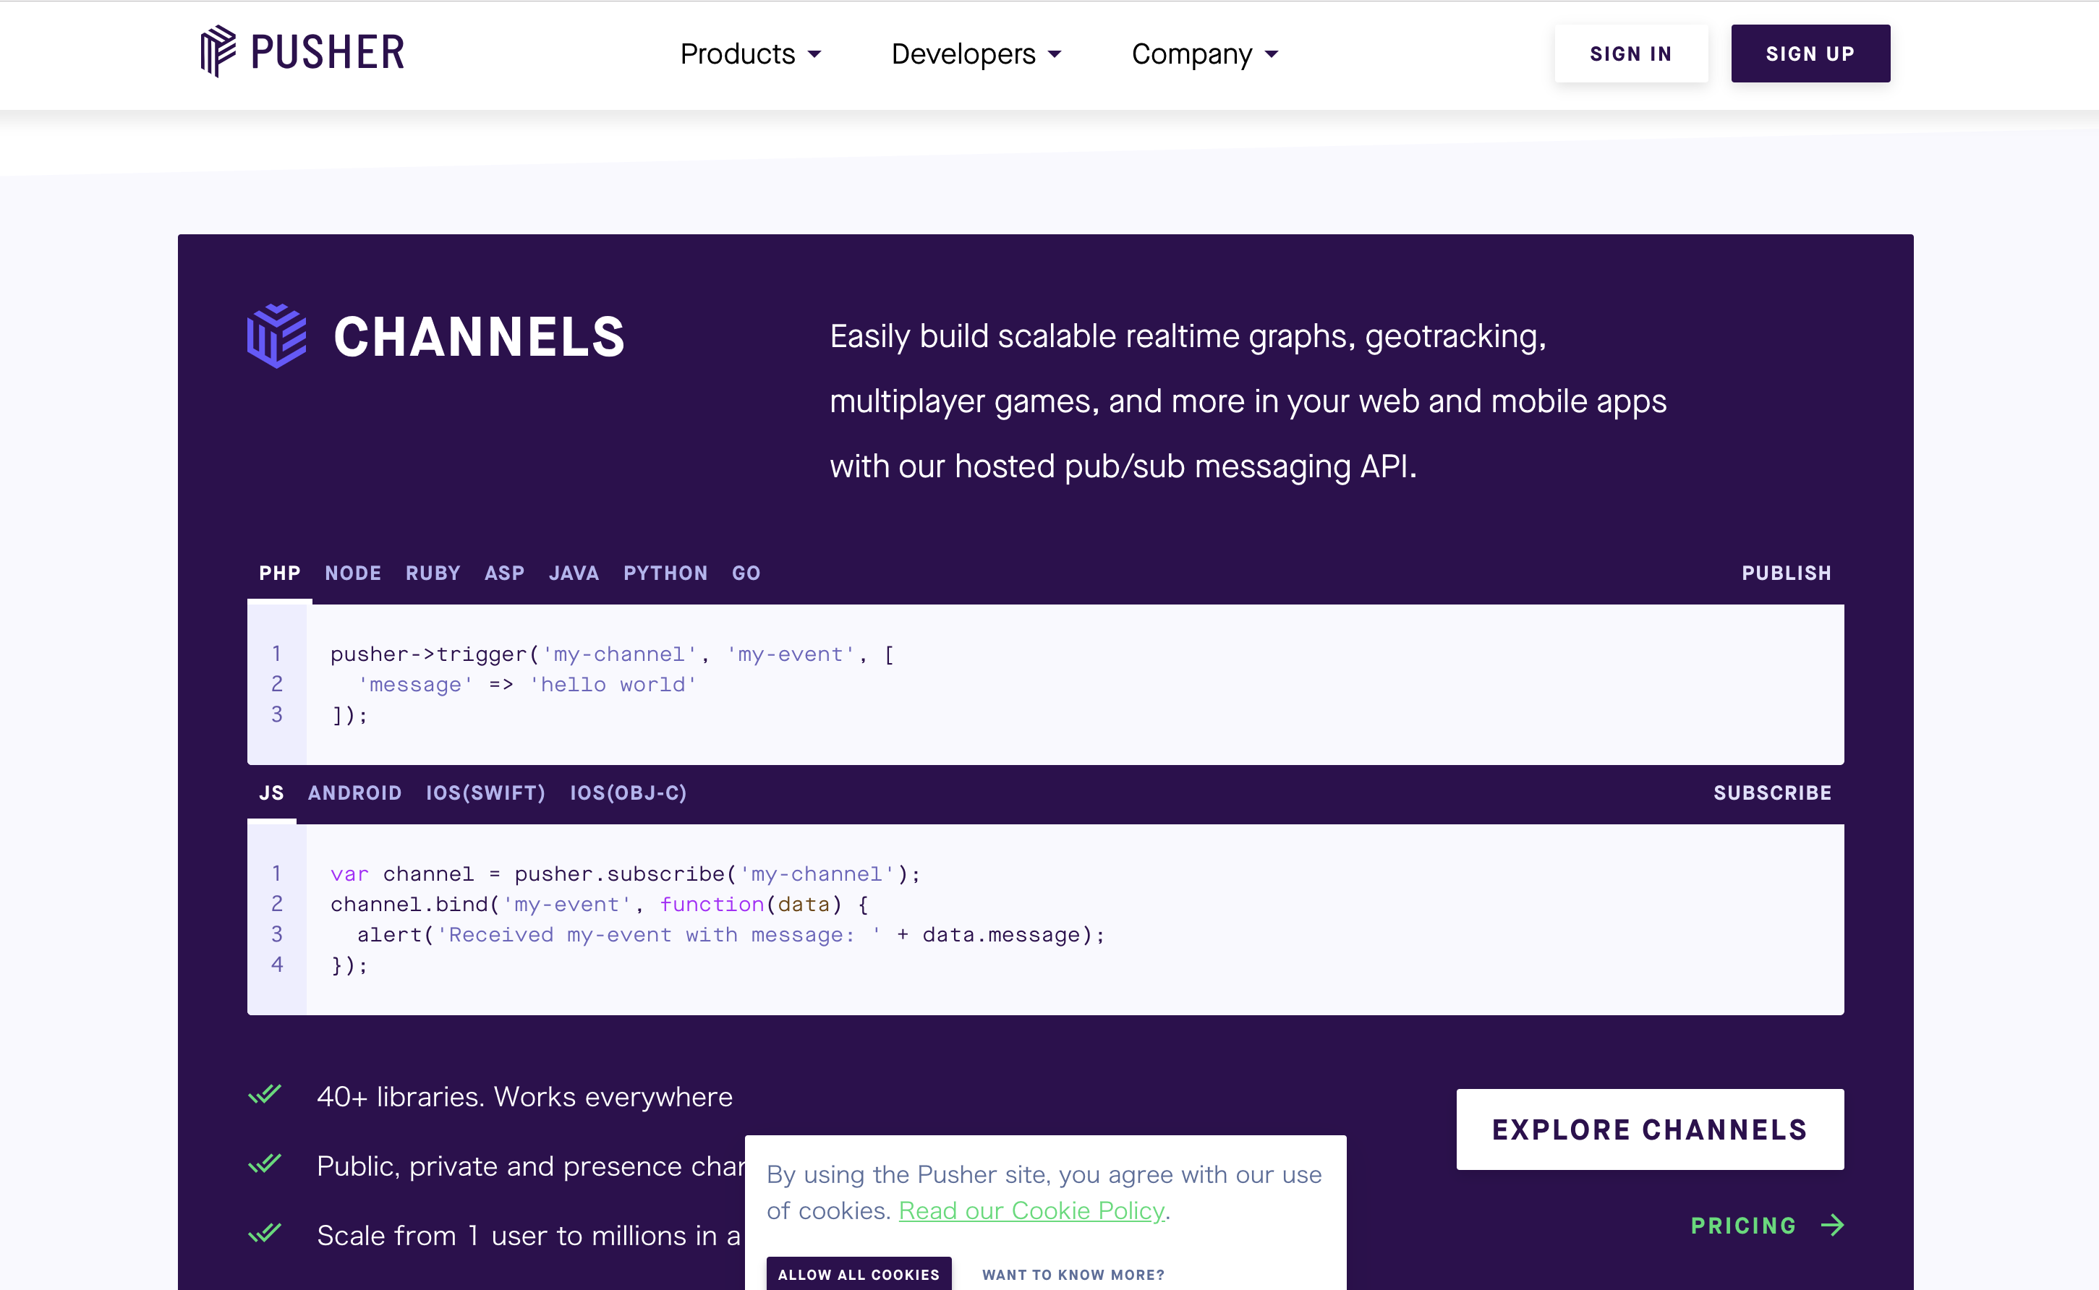Image resolution: width=2099 pixels, height=1290 pixels.
Task: Click the checkmark beside 'Scale from 1 user'
Action: pyautogui.click(x=265, y=1234)
